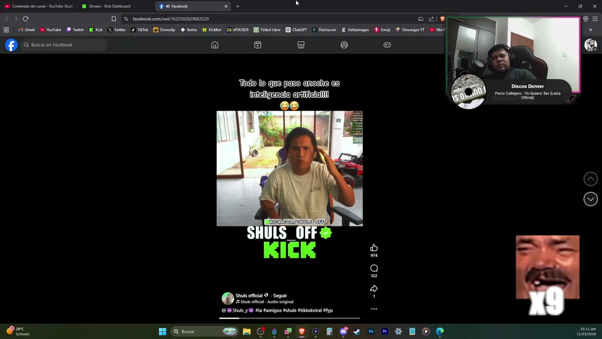602x339 pixels.
Task: Switch to the YouTube Studio tab
Action: click(x=39, y=6)
